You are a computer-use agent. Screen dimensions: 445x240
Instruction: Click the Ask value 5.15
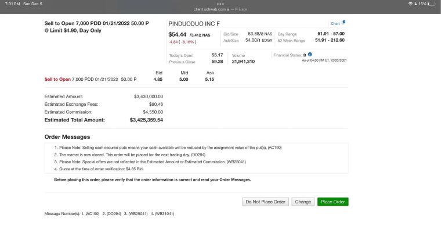(x=209, y=80)
